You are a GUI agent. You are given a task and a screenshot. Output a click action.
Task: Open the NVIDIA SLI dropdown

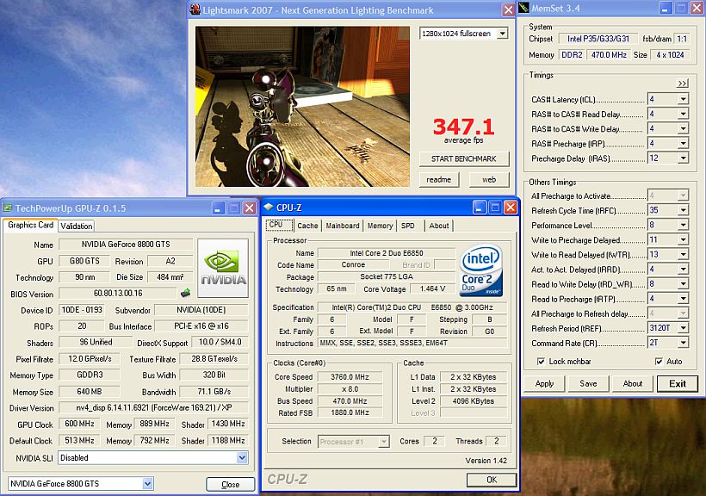coord(242,458)
